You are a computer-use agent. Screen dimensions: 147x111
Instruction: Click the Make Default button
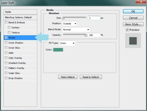tap(68, 77)
